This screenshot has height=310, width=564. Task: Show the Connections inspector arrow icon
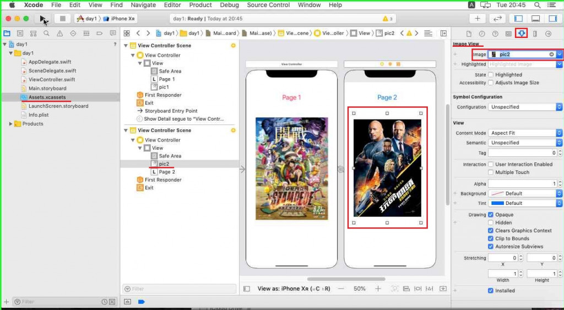point(548,34)
